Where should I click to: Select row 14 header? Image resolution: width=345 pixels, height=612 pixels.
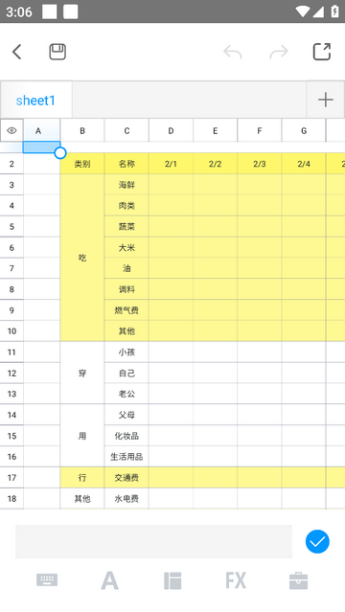[11, 415]
